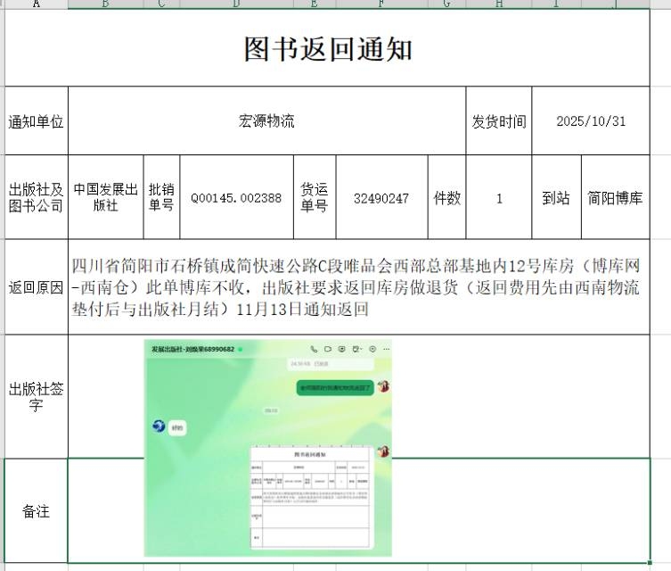
Task: Select the 图书返回通知 title cell
Action: click(x=328, y=48)
